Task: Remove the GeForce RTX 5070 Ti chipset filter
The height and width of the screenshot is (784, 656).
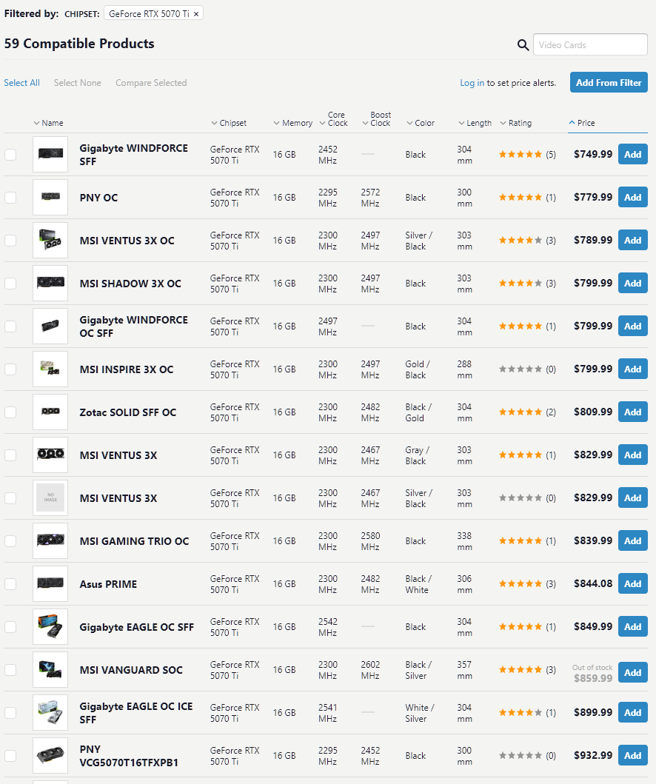Action: point(196,14)
